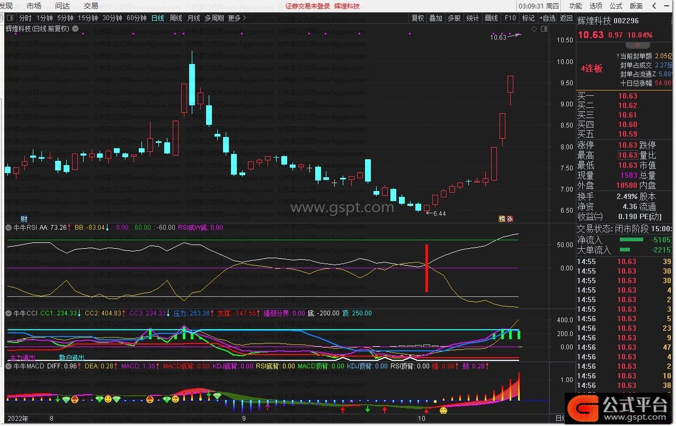
Task: Expand the 更多 time period options
Action: tap(237, 18)
